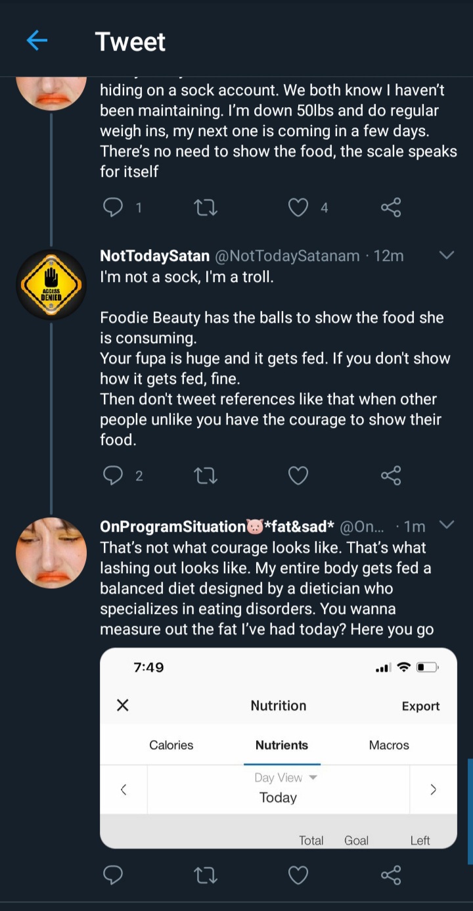This screenshot has width=473, height=911.
Task: Open replies on the top tweet showing 1
Action: (114, 208)
